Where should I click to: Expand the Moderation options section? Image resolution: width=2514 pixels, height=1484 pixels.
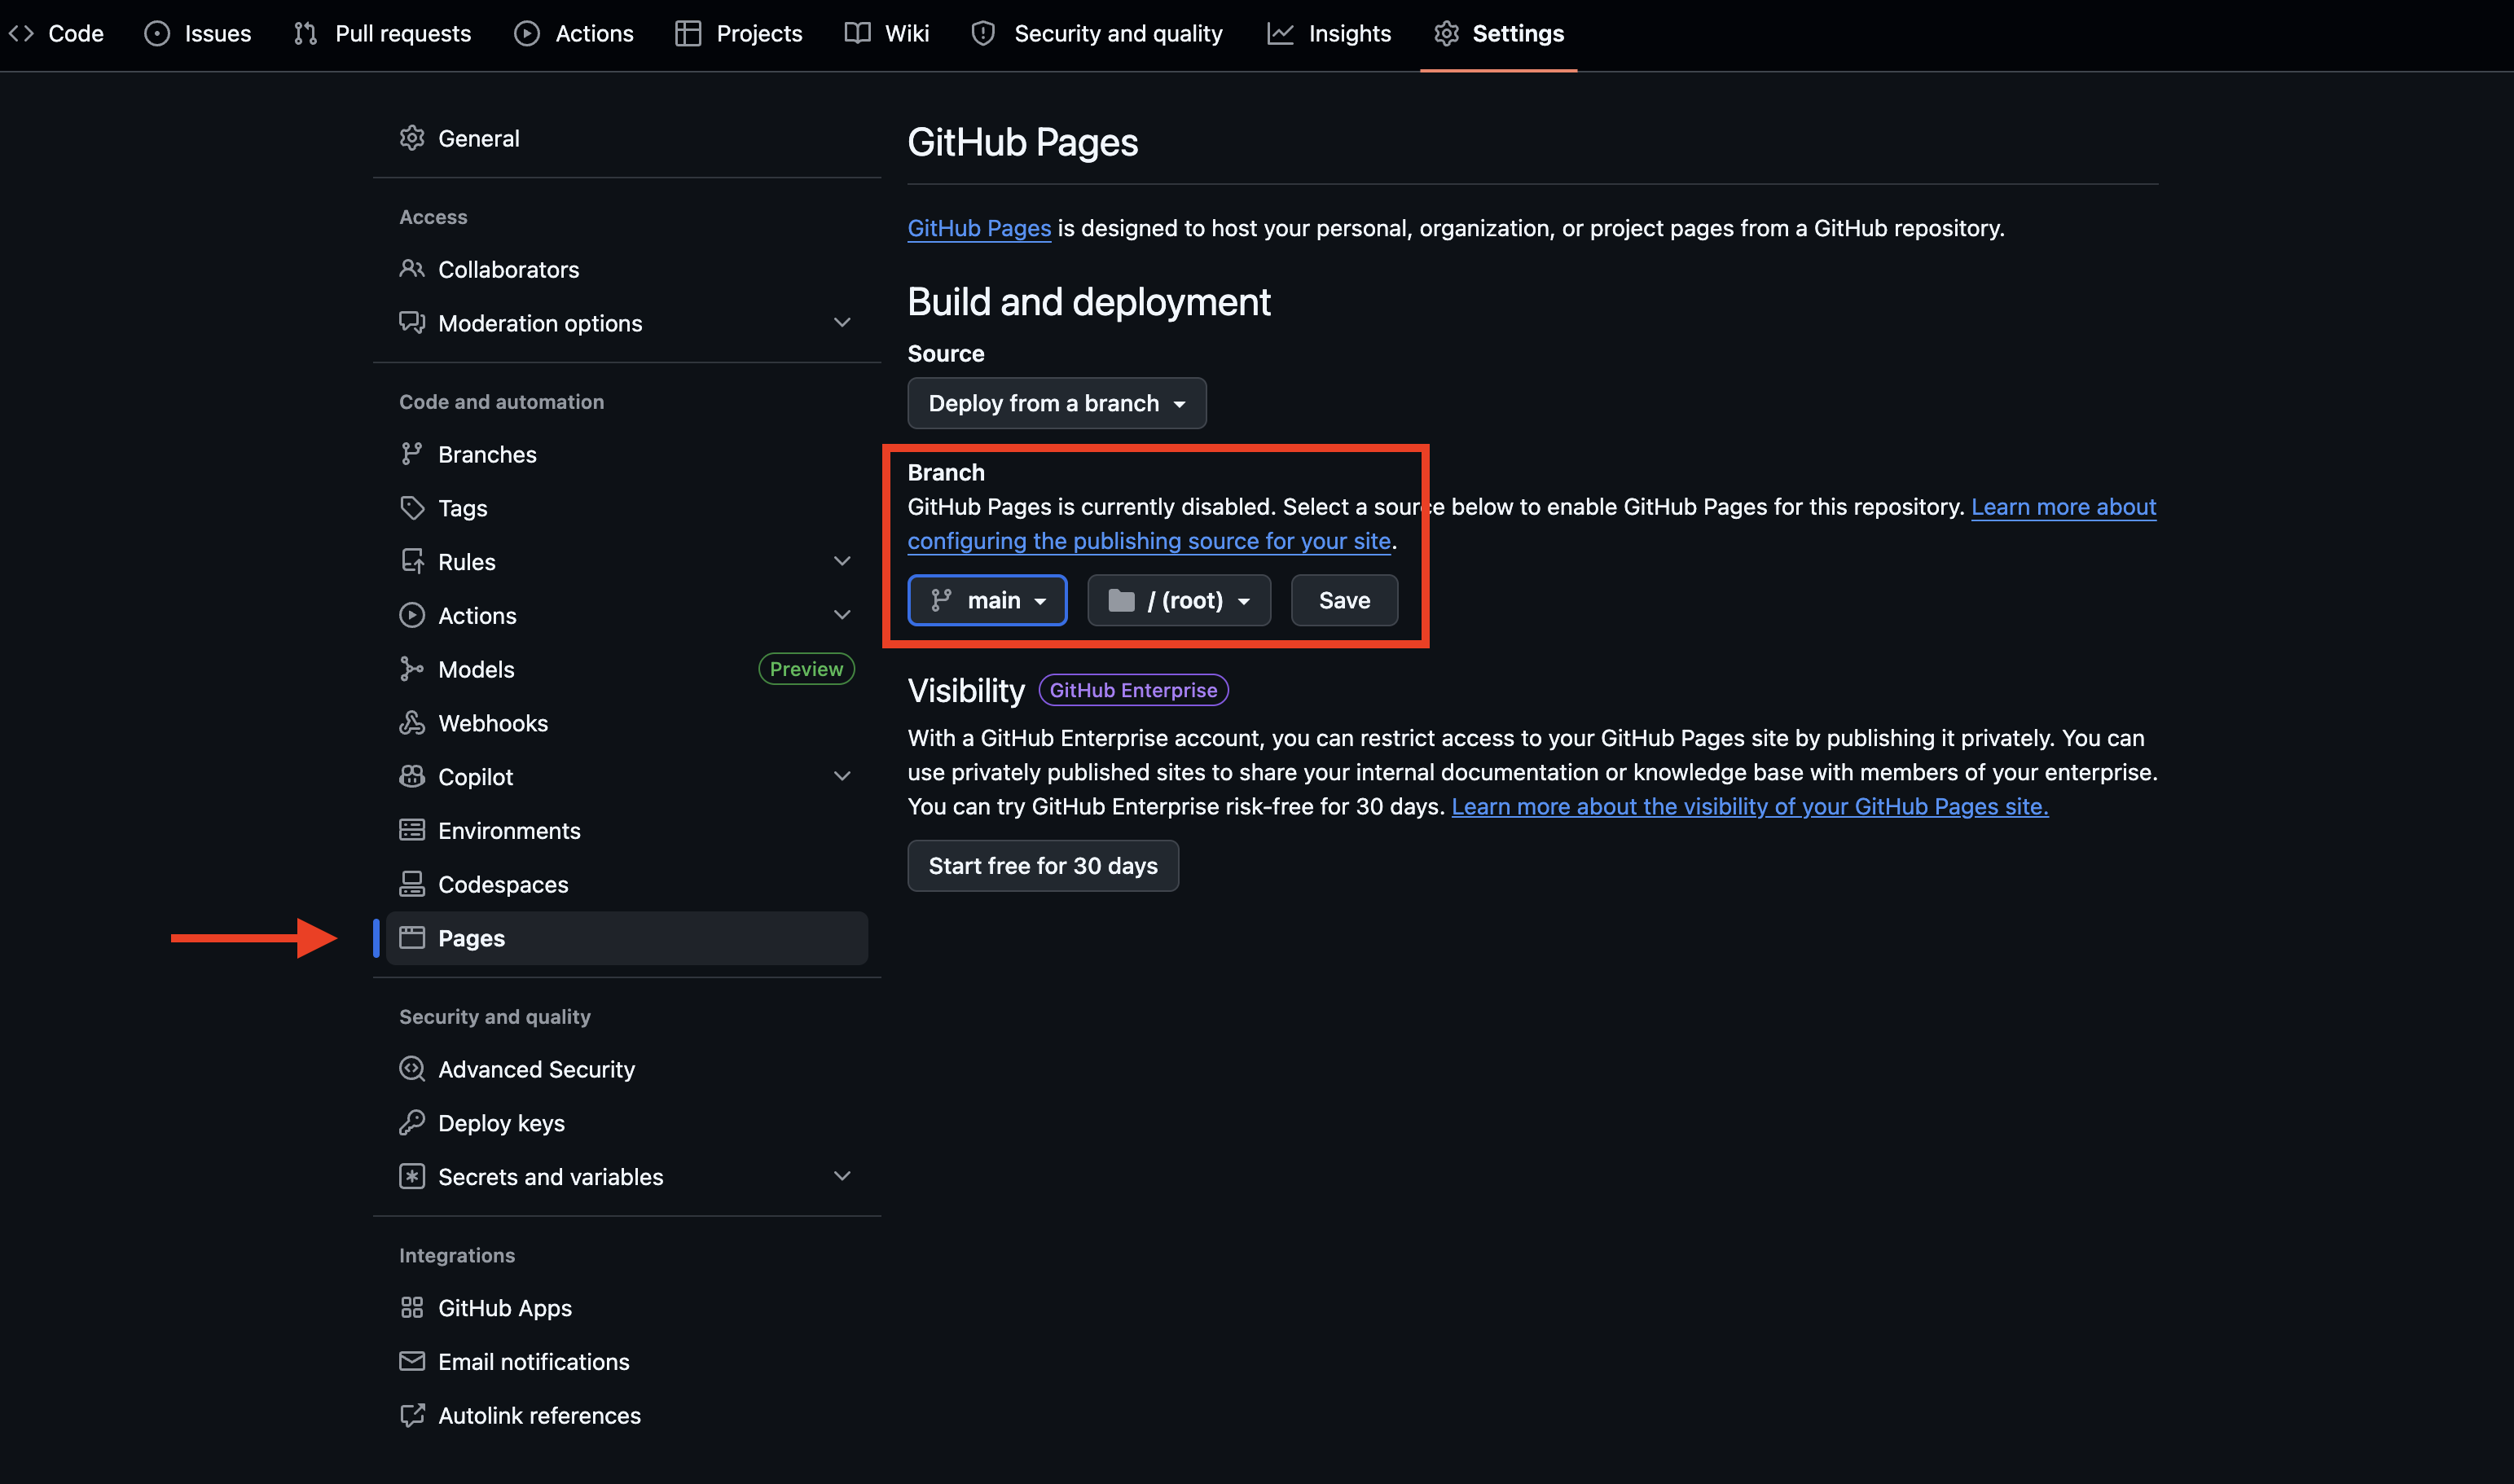pos(842,322)
